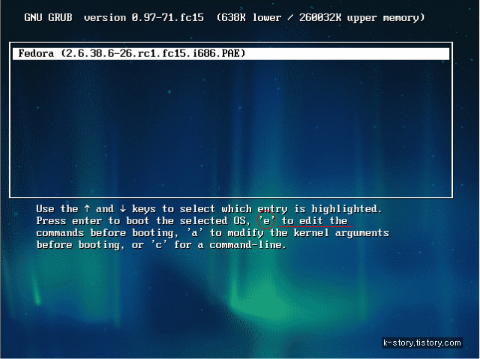This screenshot has height=359, width=480.
Task: Click the 'Use the ↑ and ↓ keys' instruction line
Action: click(x=208, y=209)
